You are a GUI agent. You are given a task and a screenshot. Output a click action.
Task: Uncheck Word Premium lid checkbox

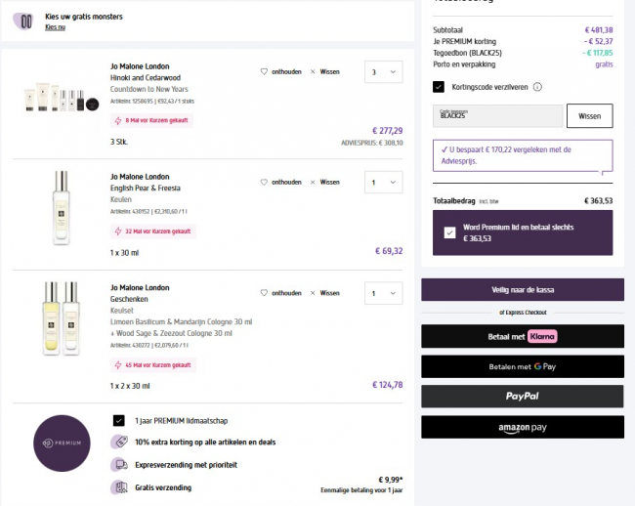point(449,232)
